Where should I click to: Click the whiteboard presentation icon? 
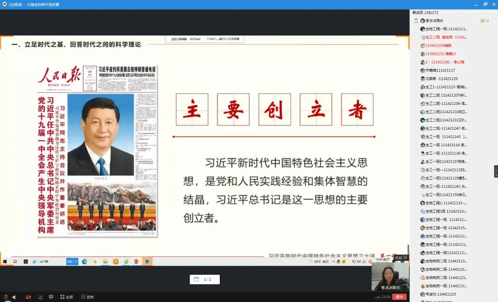[51, 297]
